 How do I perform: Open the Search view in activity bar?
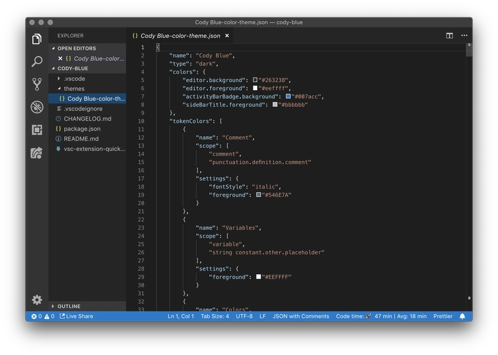37,61
